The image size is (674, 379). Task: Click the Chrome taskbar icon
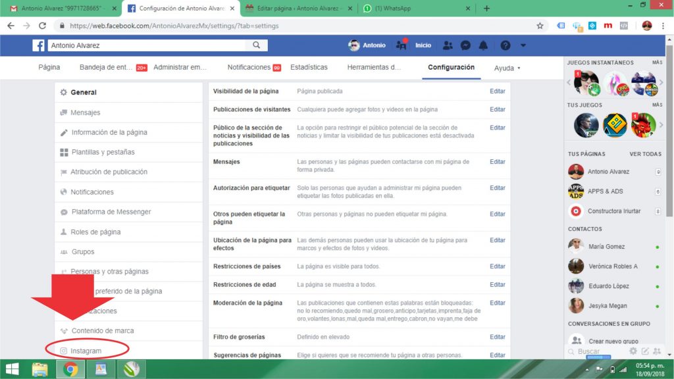[70, 369]
